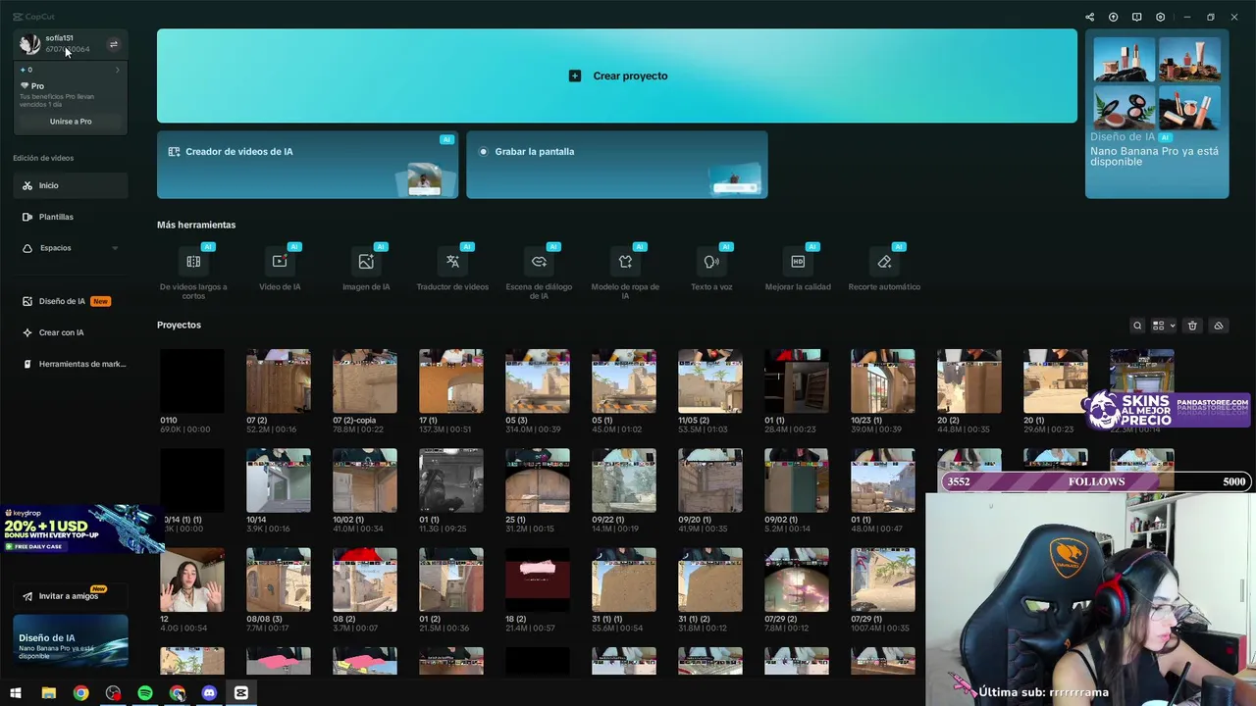Search projects with the magnifier icon
Image resolution: width=1256 pixels, height=706 pixels.
pos(1137,326)
